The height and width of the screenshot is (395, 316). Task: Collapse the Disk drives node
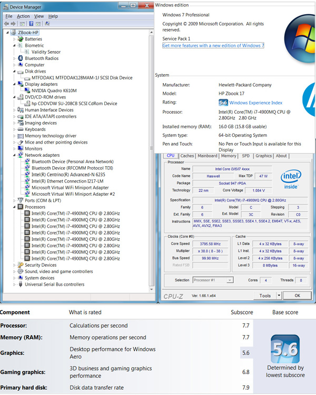coord(14,72)
